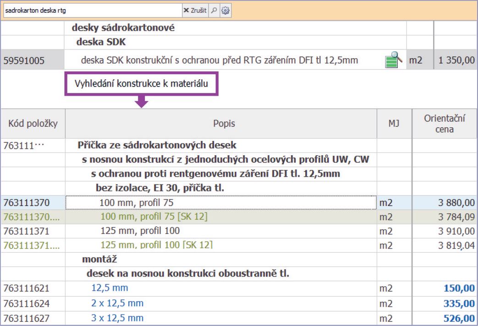The height and width of the screenshot is (326, 478).
Task: Click the 'desky sádrokartonové' category heading
Action: pos(123,28)
